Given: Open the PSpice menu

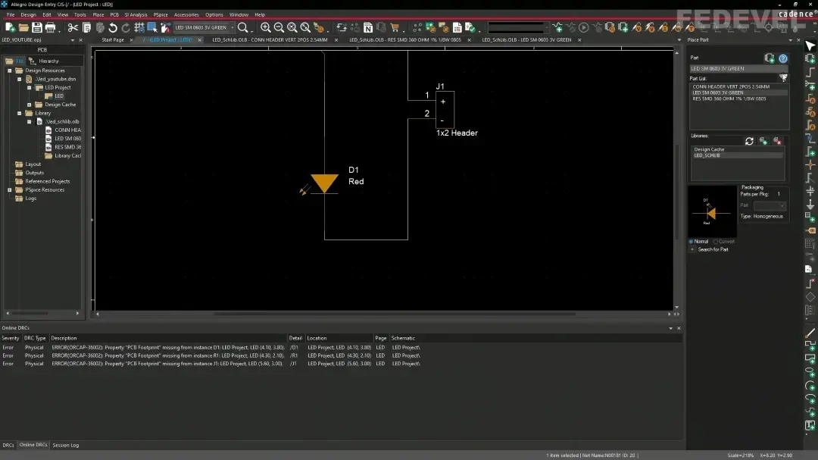Looking at the screenshot, I should click(x=161, y=14).
